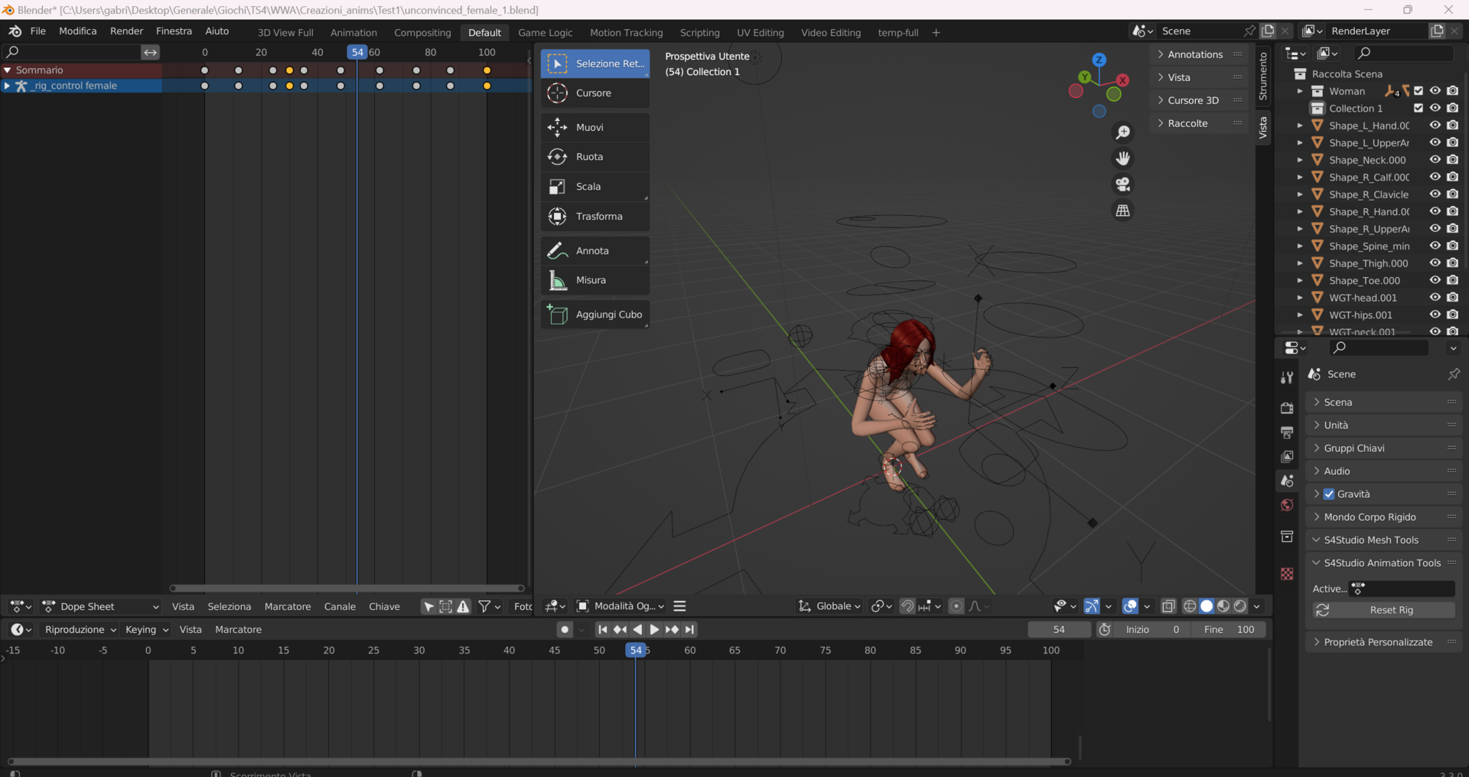The image size is (1469, 777).
Task: Open the Texture properties checker icon
Action: click(1287, 573)
